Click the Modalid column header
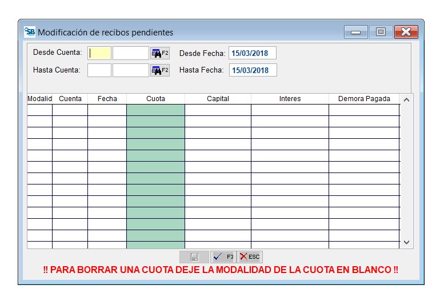 tap(39, 99)
